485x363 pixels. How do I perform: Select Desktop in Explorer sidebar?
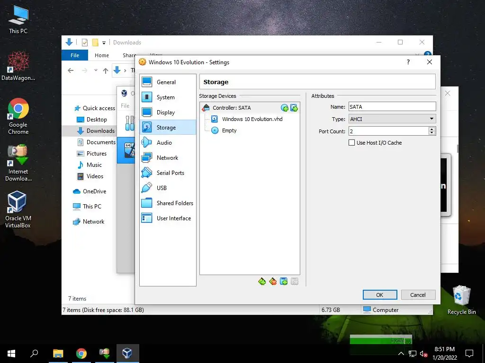(92, 120)
